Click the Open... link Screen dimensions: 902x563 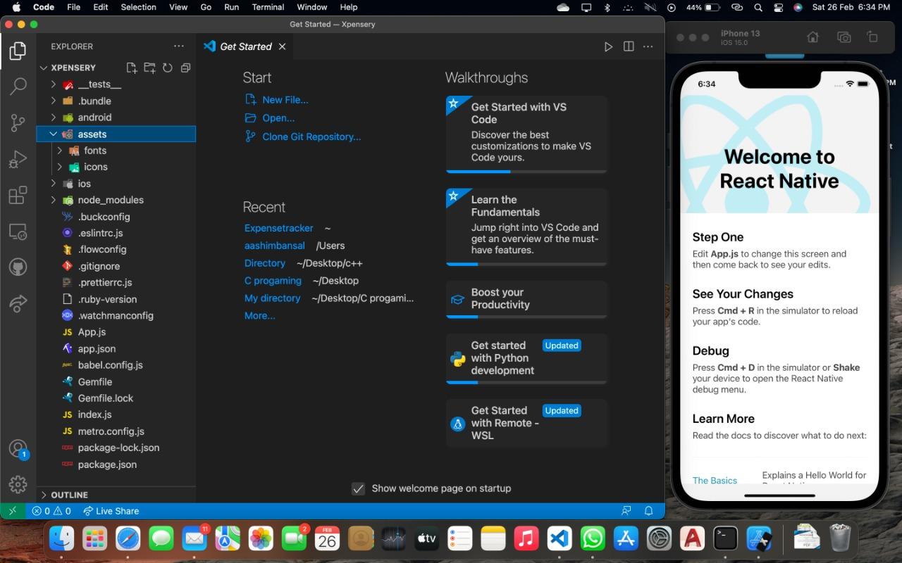pos(278,118)
